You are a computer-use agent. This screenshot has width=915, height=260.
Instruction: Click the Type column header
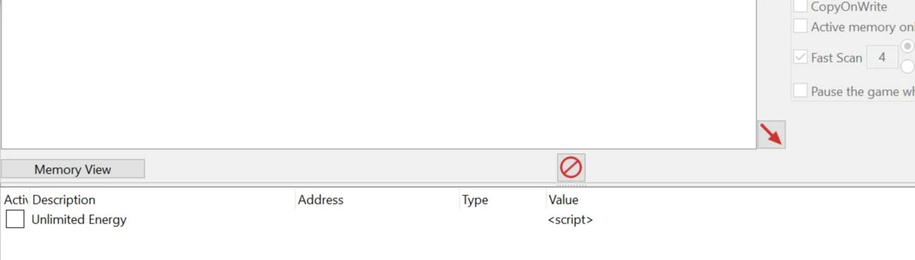point(475,200)
